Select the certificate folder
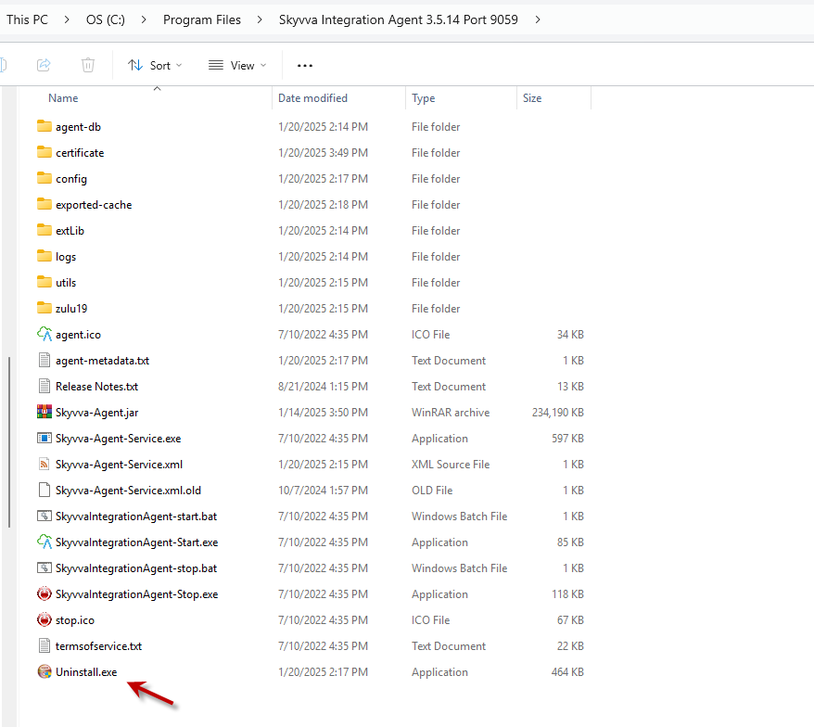This screenshot has height=727, width=814. (x=80, y=153)
